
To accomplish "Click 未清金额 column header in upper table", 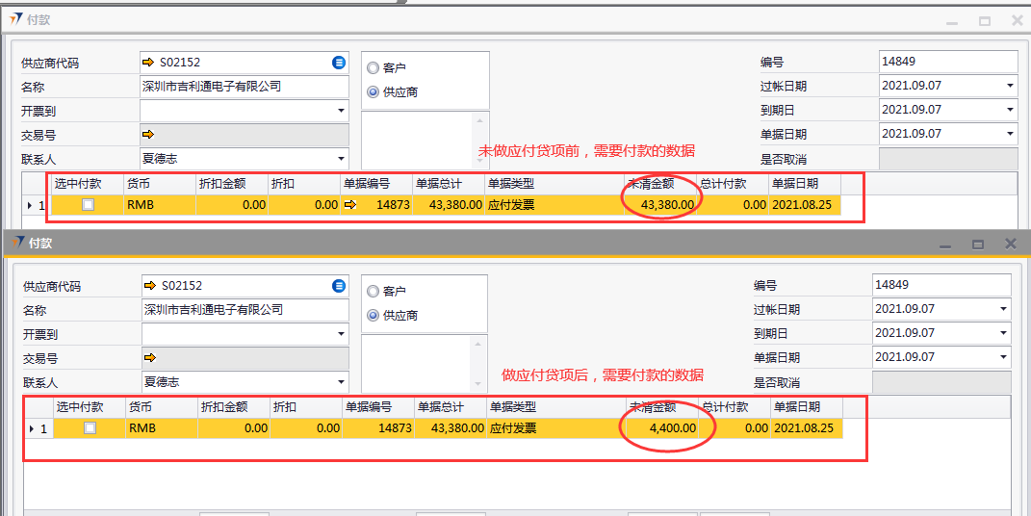I will (660, 183).
